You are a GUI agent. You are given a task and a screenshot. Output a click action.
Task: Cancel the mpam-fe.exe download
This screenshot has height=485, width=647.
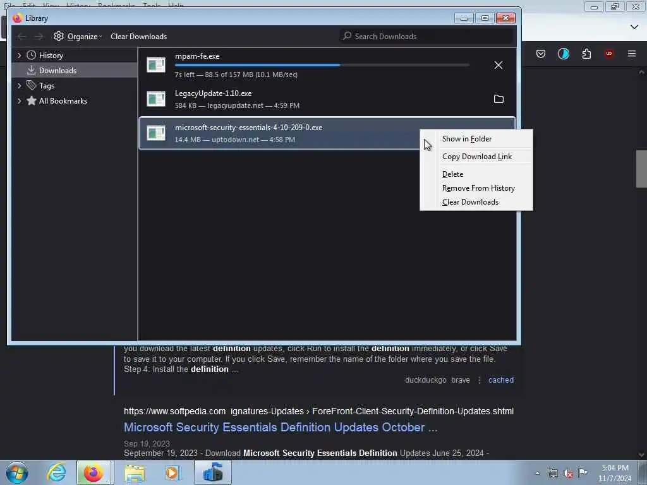click(499, 65)
